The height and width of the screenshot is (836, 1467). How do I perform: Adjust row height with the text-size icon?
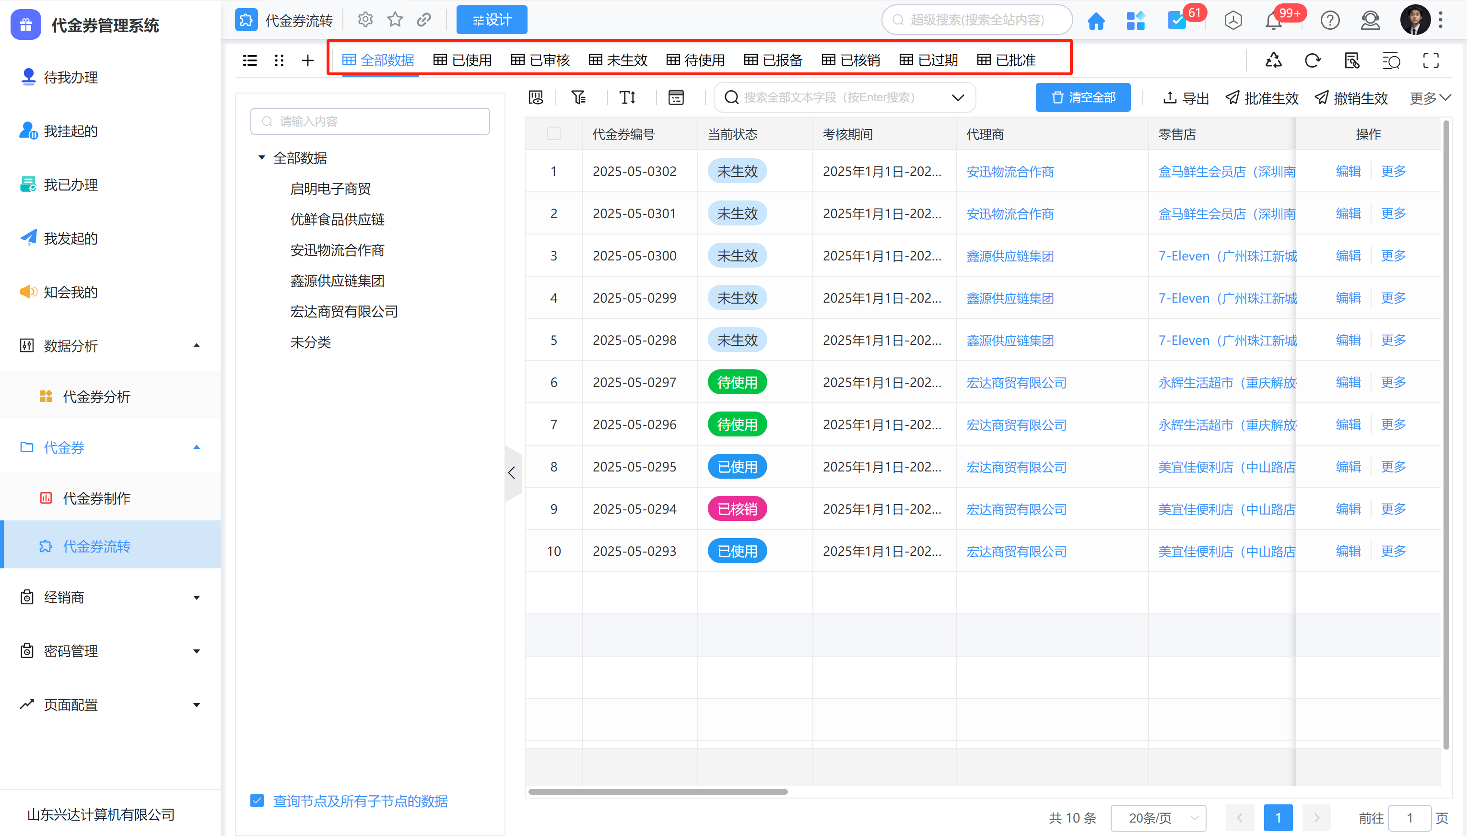point(627,97)
